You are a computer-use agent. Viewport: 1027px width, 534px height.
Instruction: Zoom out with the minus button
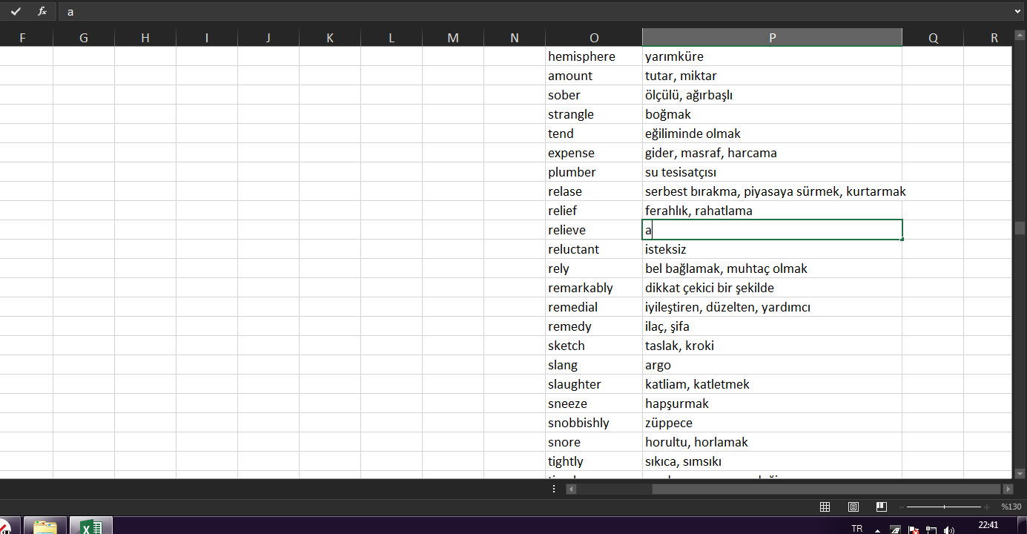900,507
